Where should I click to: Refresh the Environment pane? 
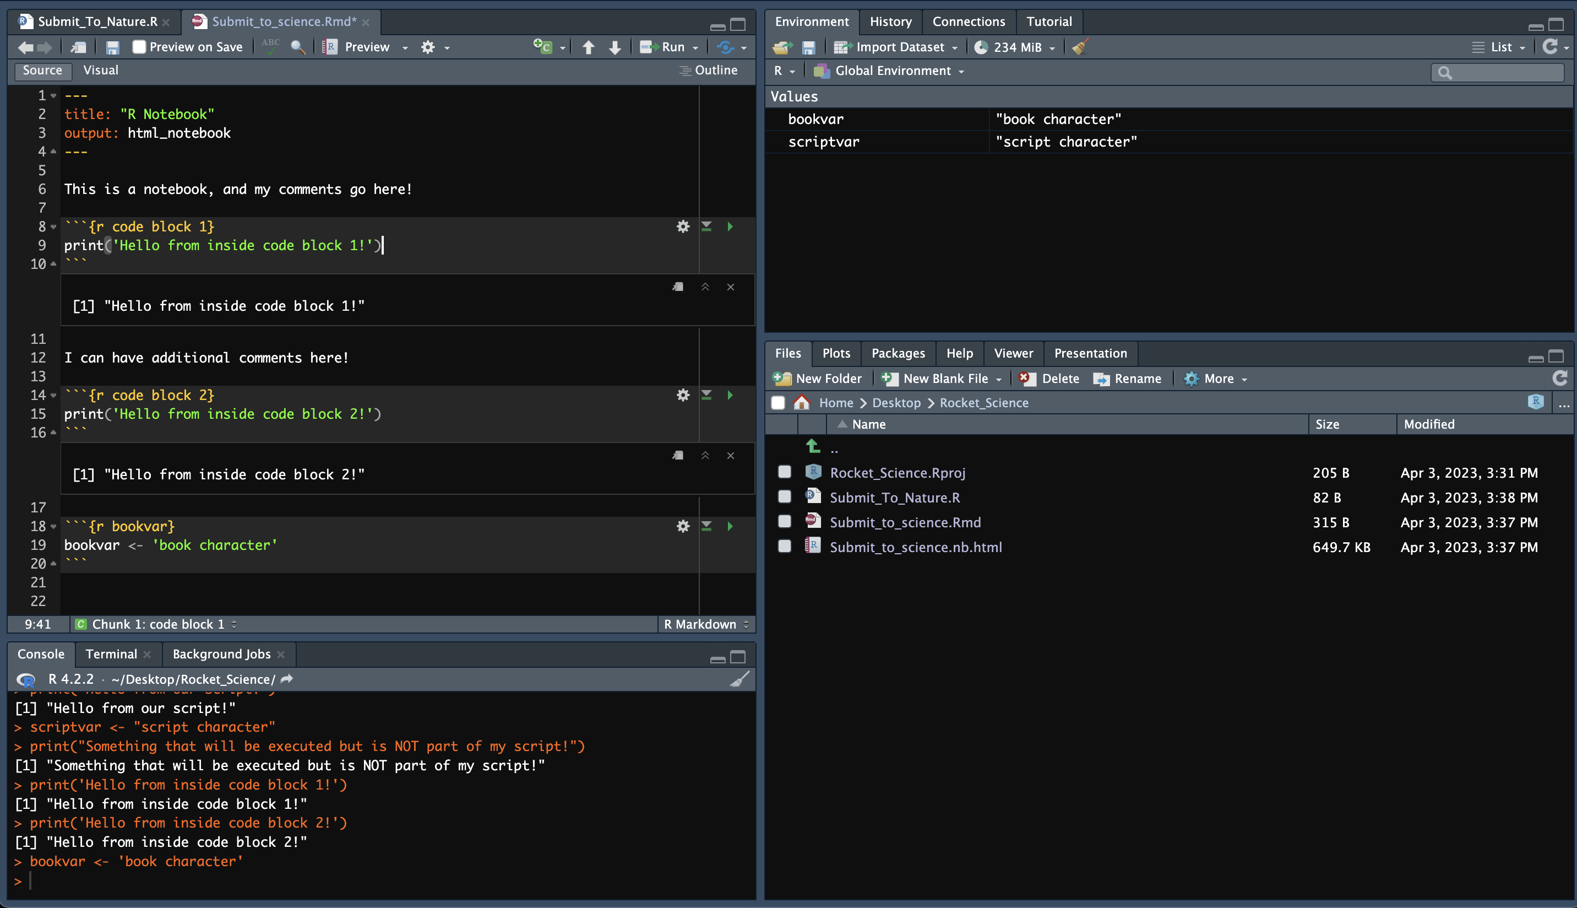pyautogui.click(x=1549, y=47)
